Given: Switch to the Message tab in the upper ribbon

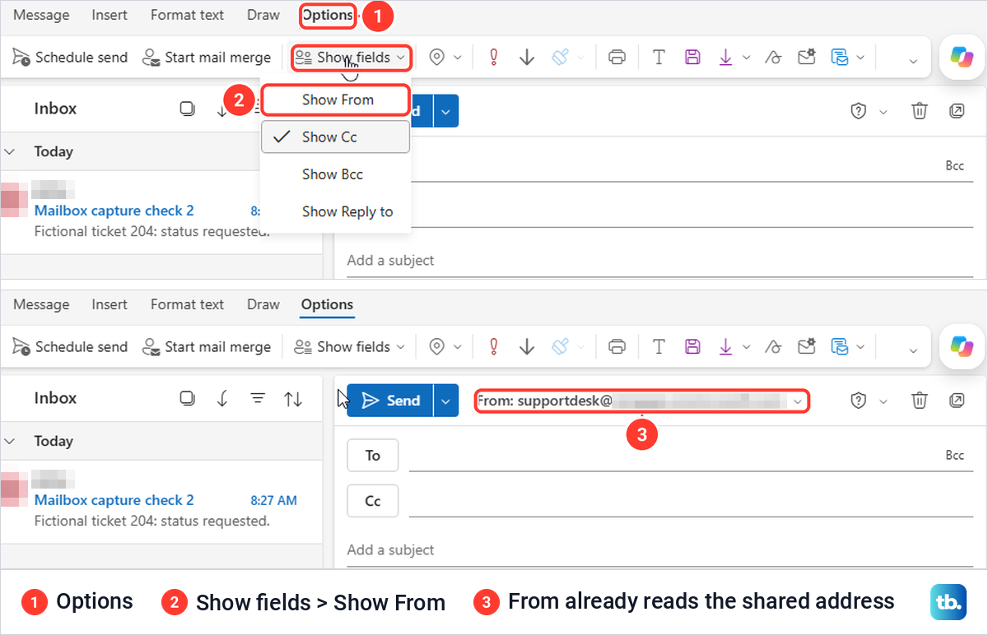Looking at the screenshot, I should [x=41, y=15].
